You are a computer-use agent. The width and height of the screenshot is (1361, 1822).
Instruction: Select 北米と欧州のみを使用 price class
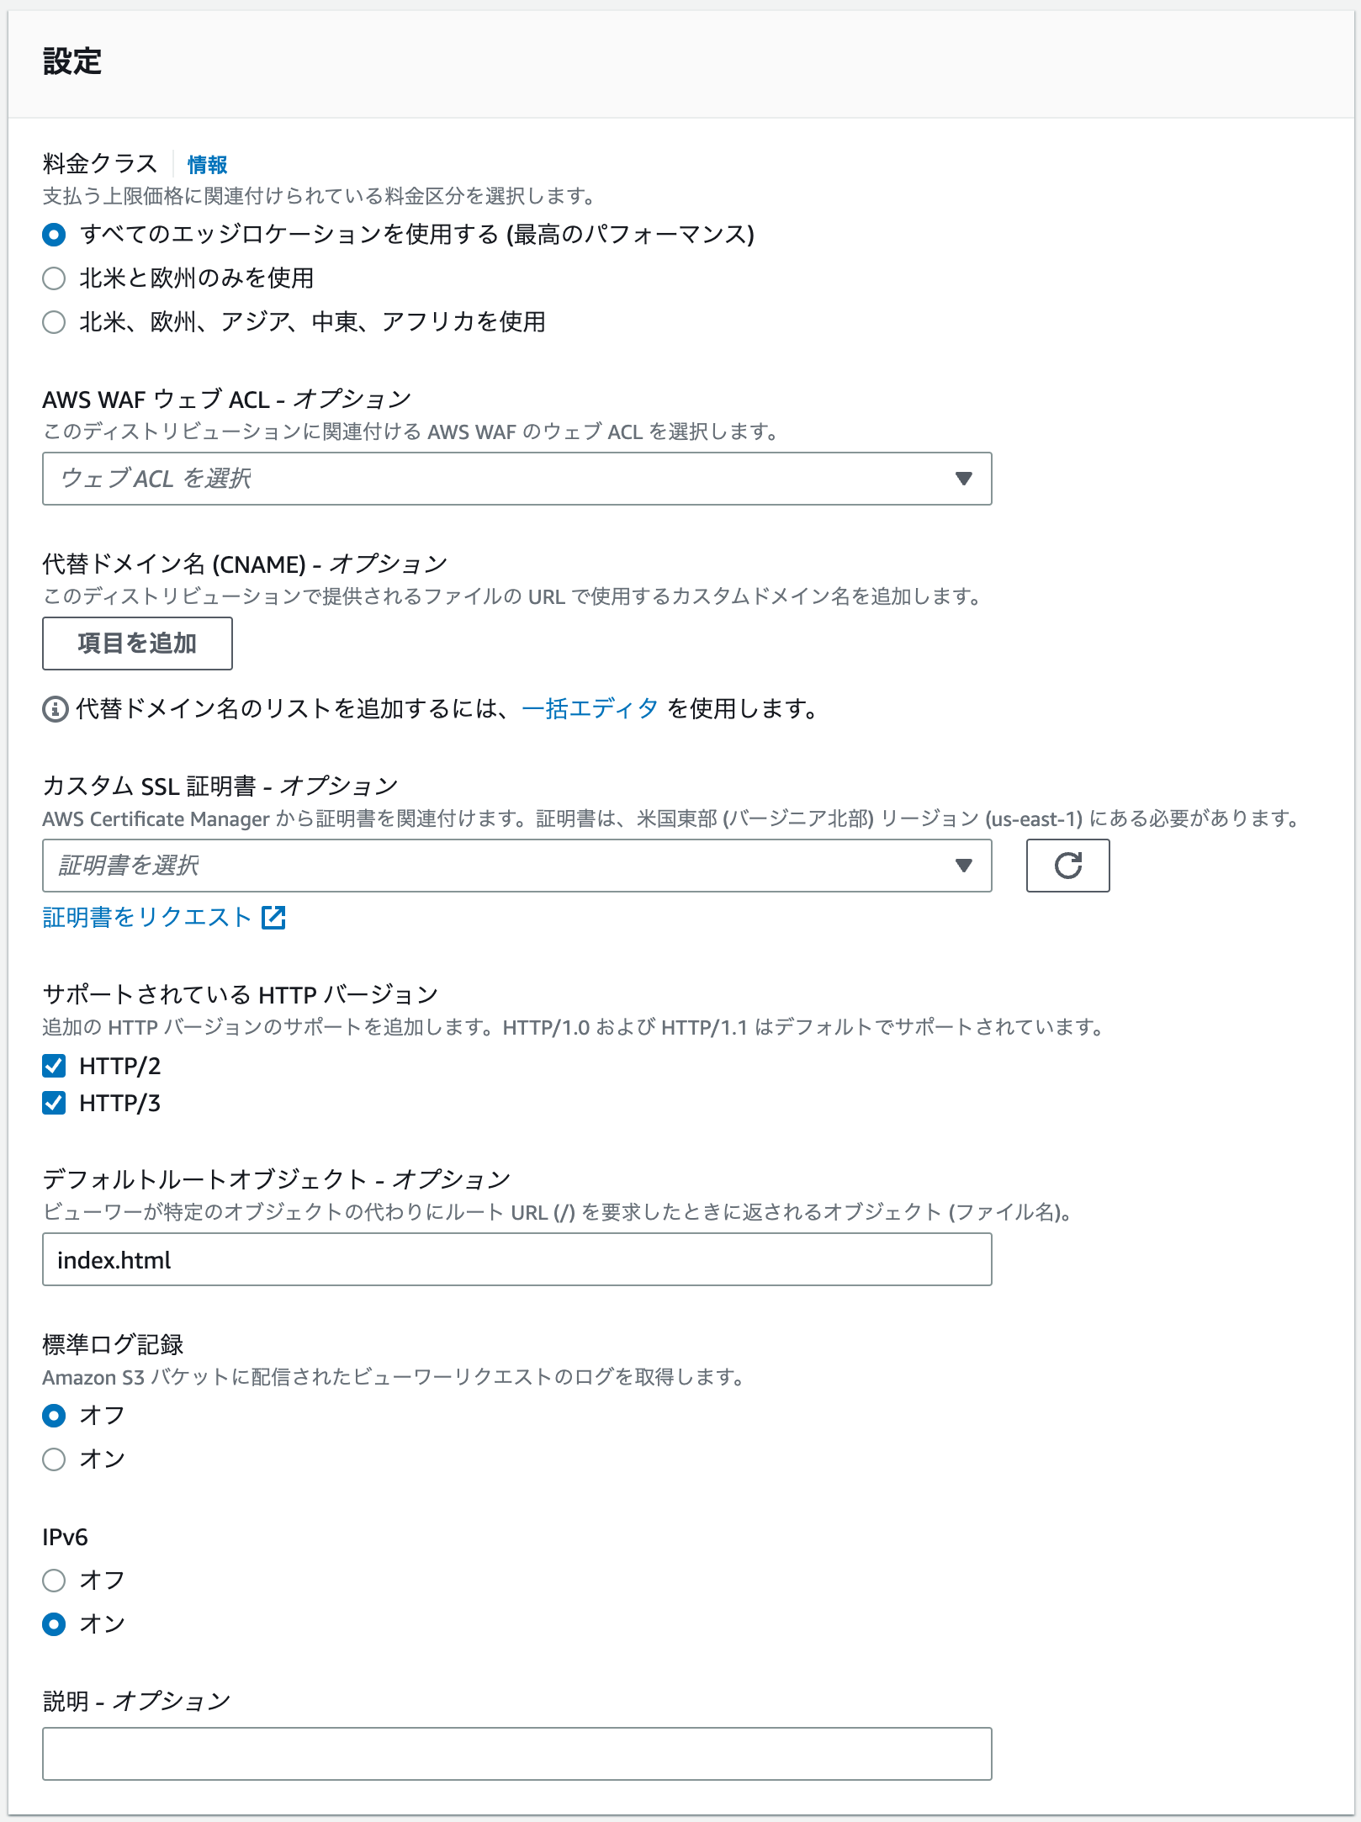tap(54, 278)
